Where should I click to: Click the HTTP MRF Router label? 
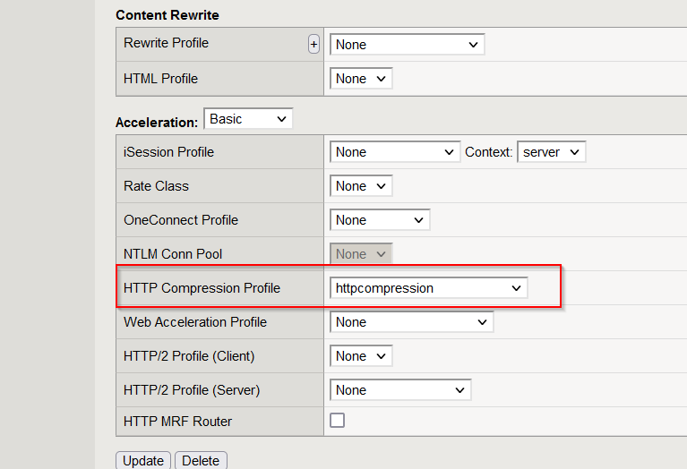point(177,422)
